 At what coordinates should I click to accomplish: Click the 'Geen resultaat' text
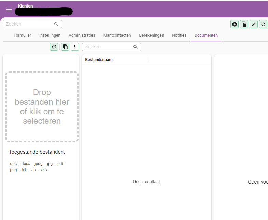pos(146,182)
